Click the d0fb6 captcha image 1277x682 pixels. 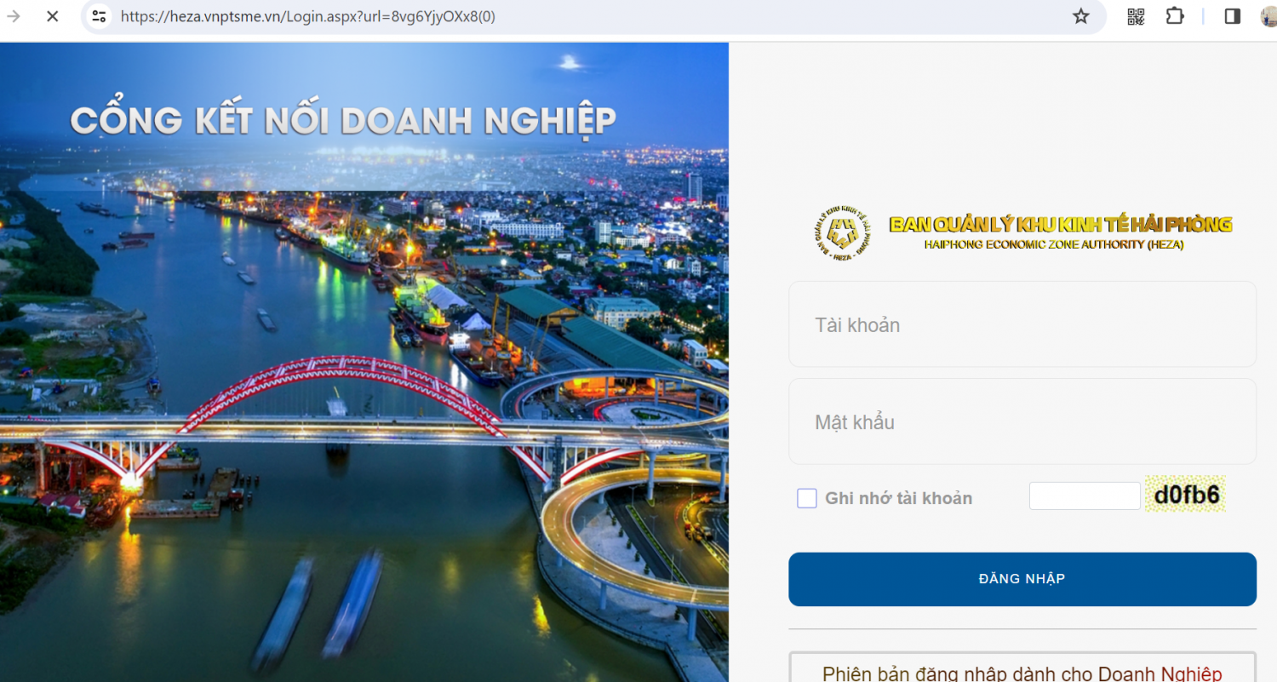pos(1185,494)
